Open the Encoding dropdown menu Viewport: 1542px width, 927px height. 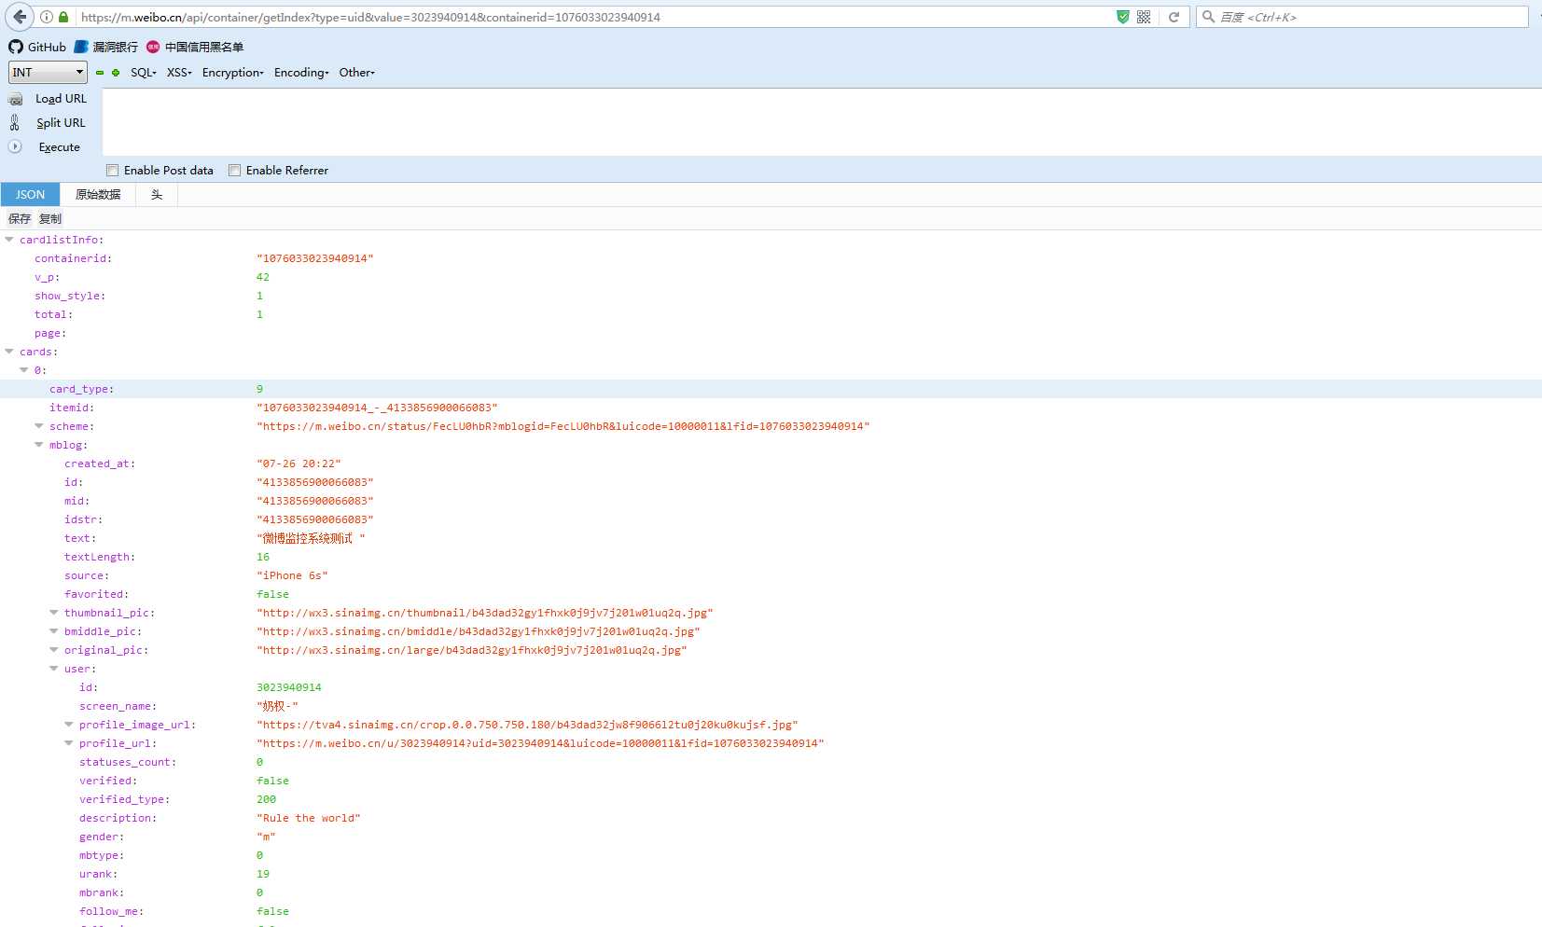click(x=301, y=72)
